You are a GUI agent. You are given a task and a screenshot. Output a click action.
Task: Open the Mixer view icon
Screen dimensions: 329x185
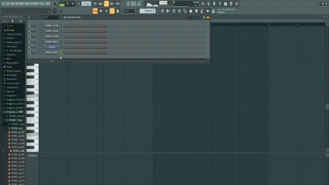click(x=179, y=11)
